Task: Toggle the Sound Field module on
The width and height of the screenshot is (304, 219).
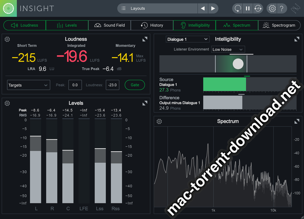Action: click(110, 26)
